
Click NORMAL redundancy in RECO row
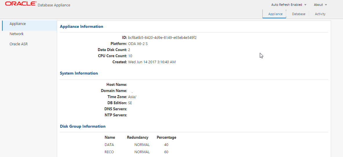[x=142, y=152]
